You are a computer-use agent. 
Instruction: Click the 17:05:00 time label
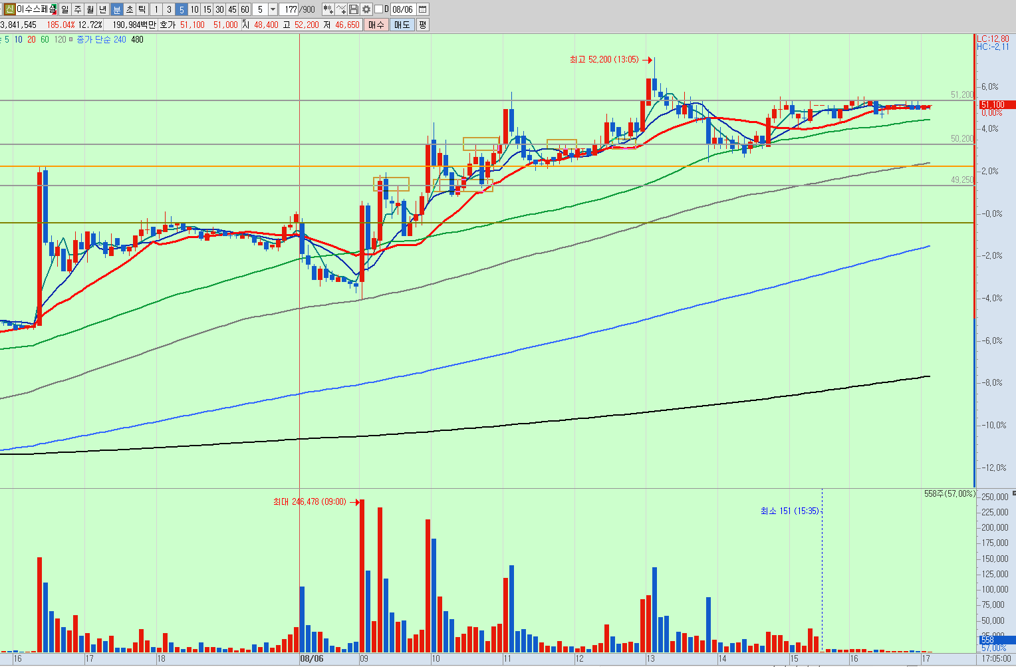coord(996,658)
